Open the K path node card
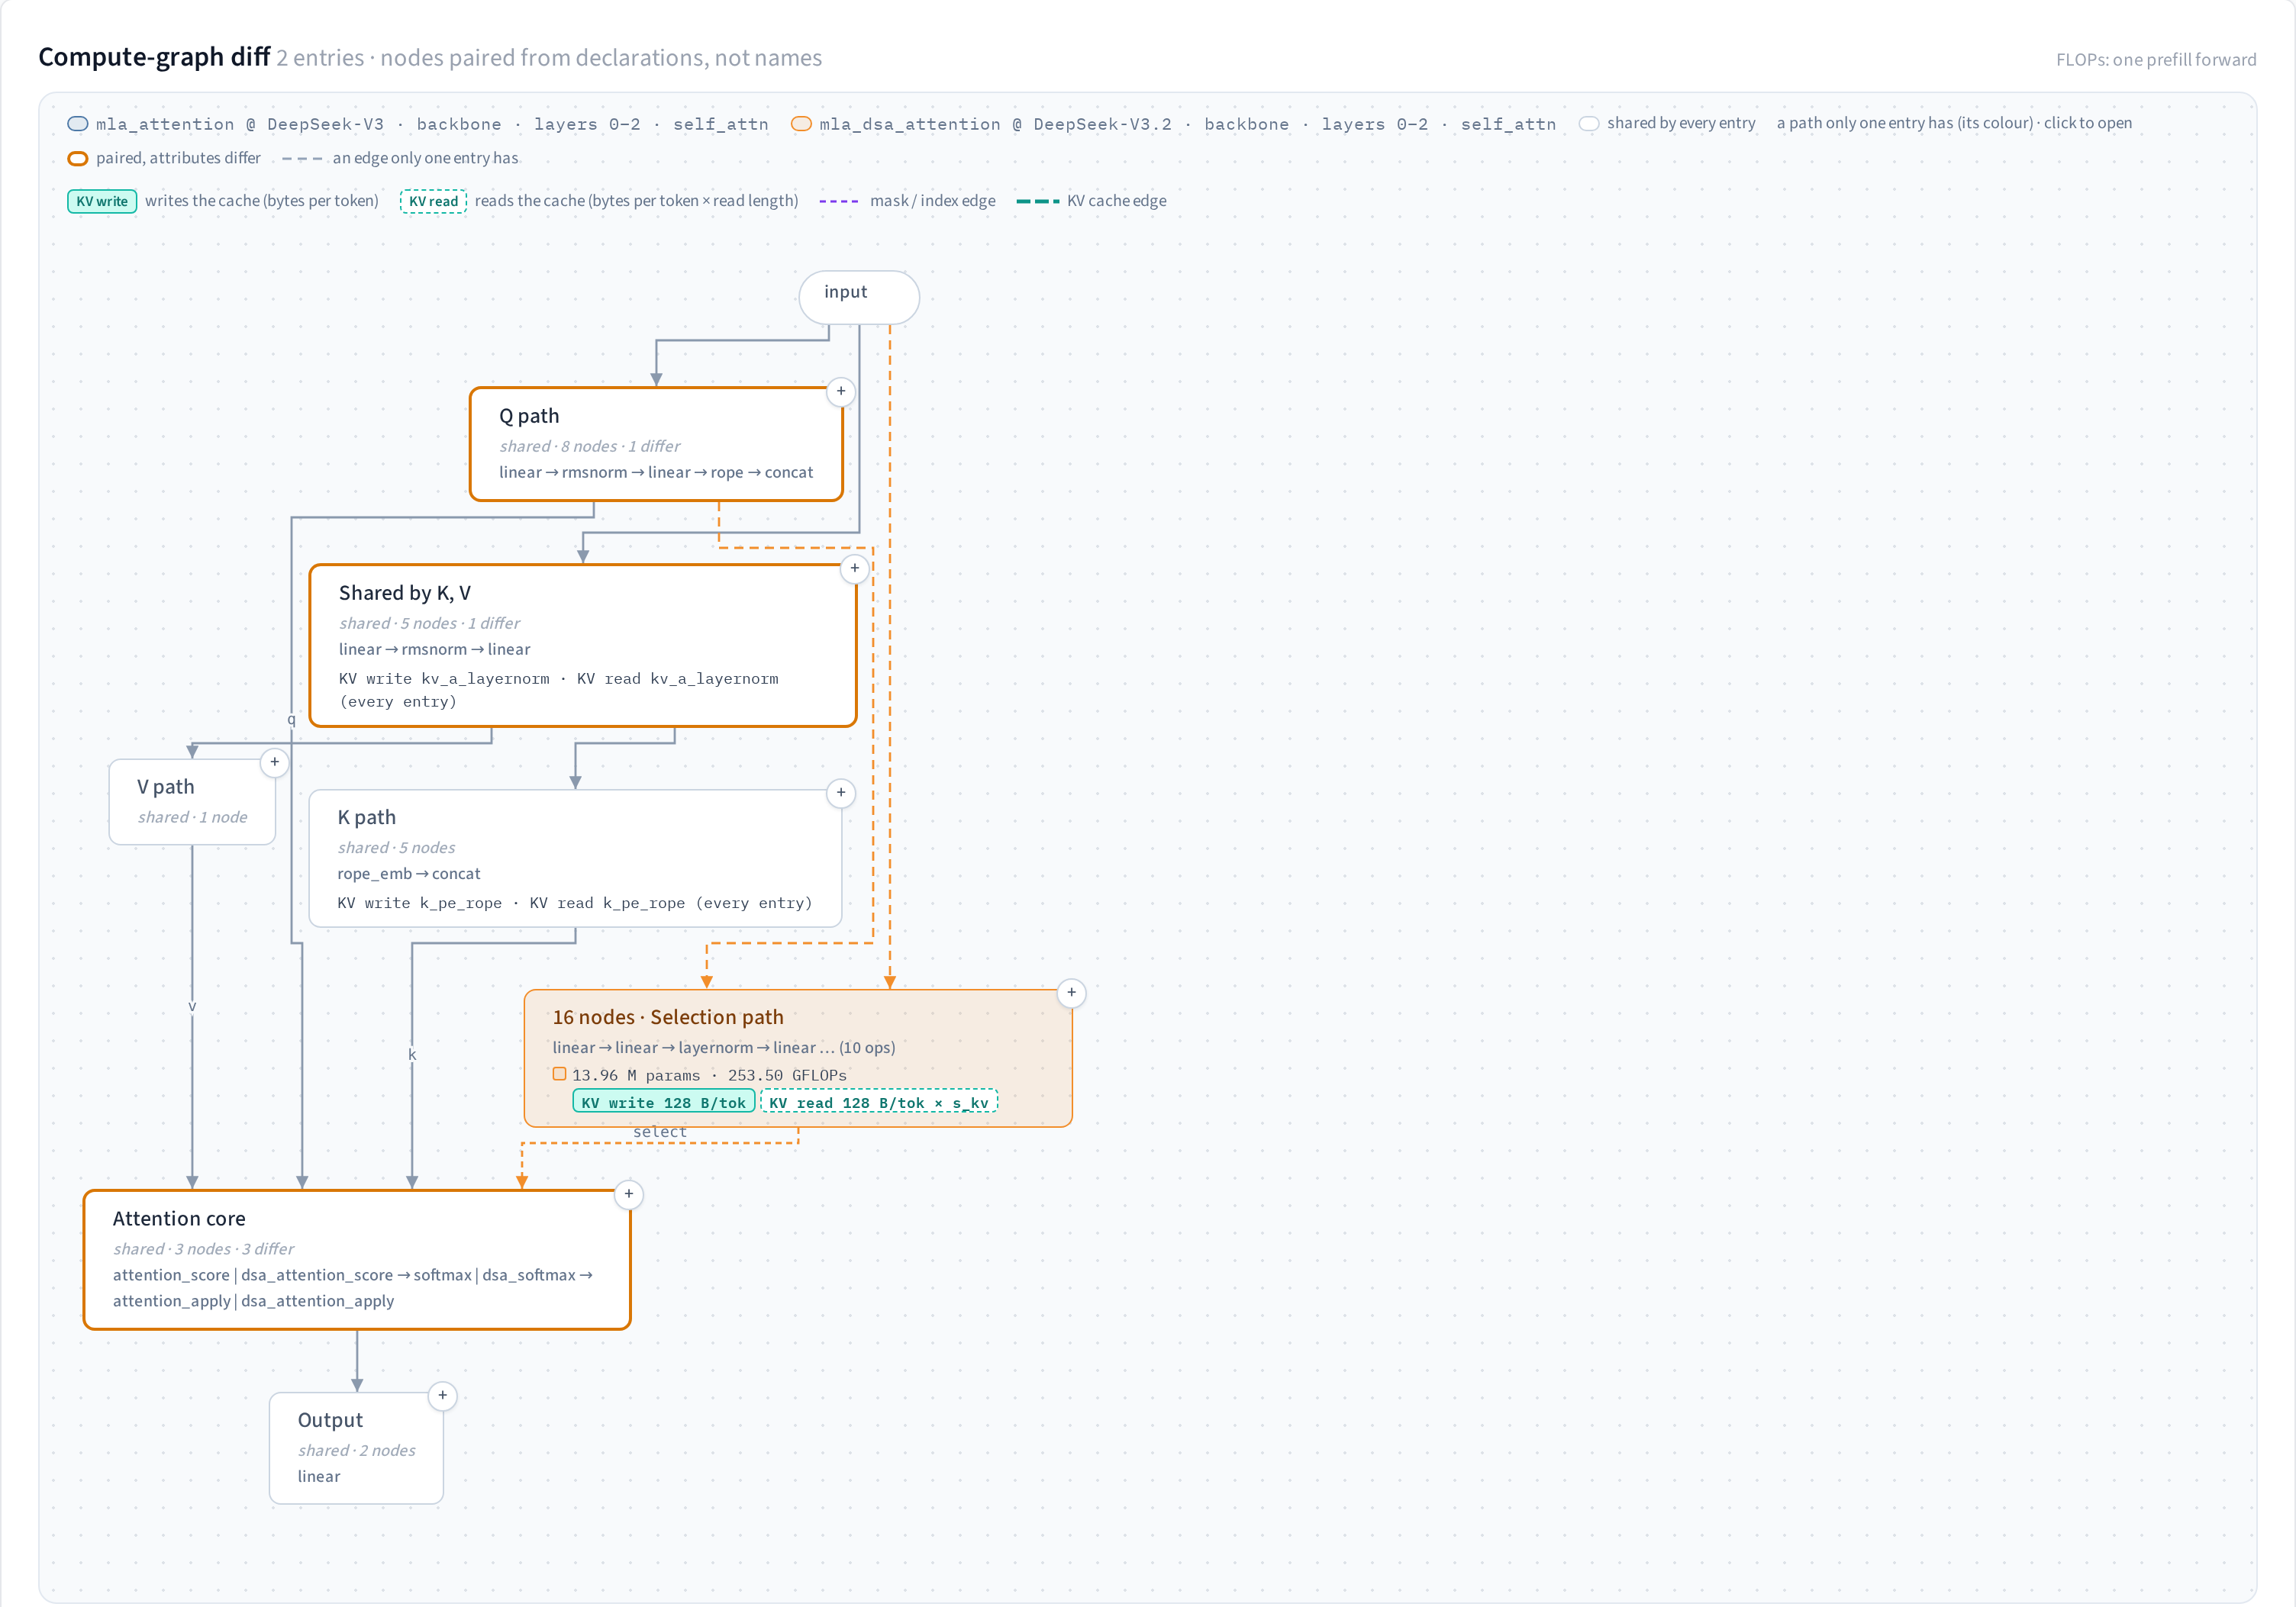Screen dimensions: 2296x1607 coord(575,858)
